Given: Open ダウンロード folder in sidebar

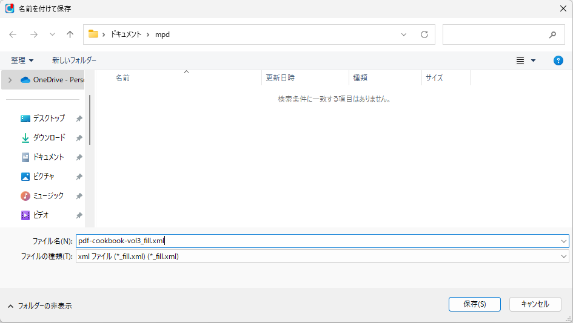Looking at the screenshot, I should pyautogui.click(x=49, y=138).
